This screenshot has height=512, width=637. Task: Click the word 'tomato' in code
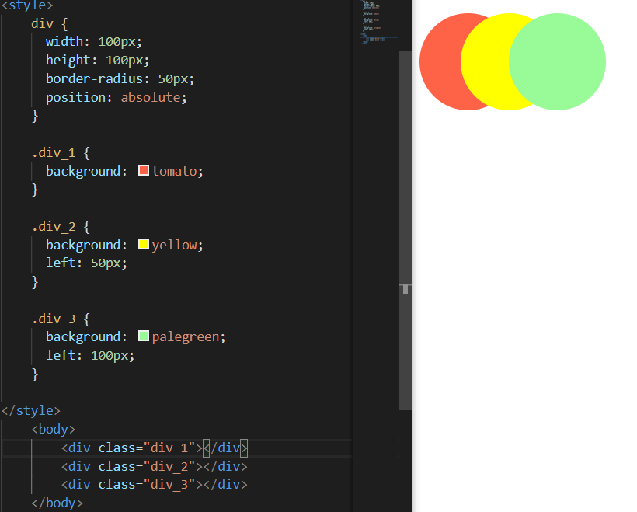[175, 171]
